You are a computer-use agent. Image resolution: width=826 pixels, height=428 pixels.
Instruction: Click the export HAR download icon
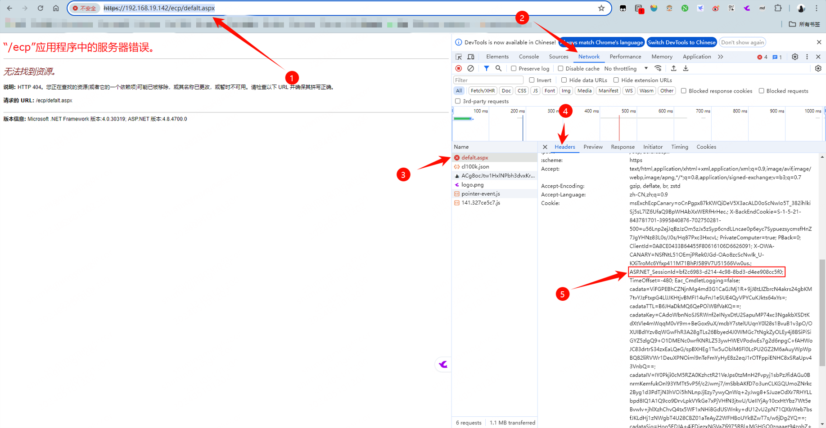click(686, 69)
